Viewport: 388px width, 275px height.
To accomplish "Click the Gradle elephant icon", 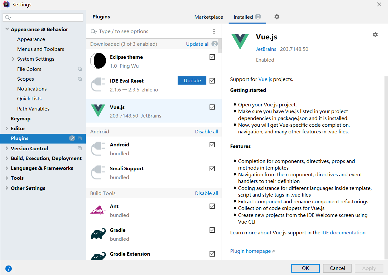I will 98,234.
